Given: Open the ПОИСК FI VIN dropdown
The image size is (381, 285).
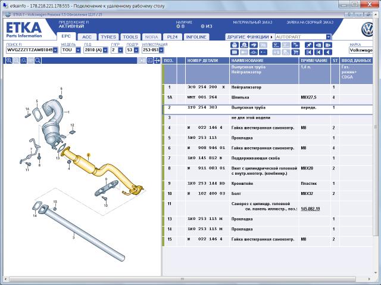Looking at the screenshot, I should pyautogui.click(x=55, y=50).
